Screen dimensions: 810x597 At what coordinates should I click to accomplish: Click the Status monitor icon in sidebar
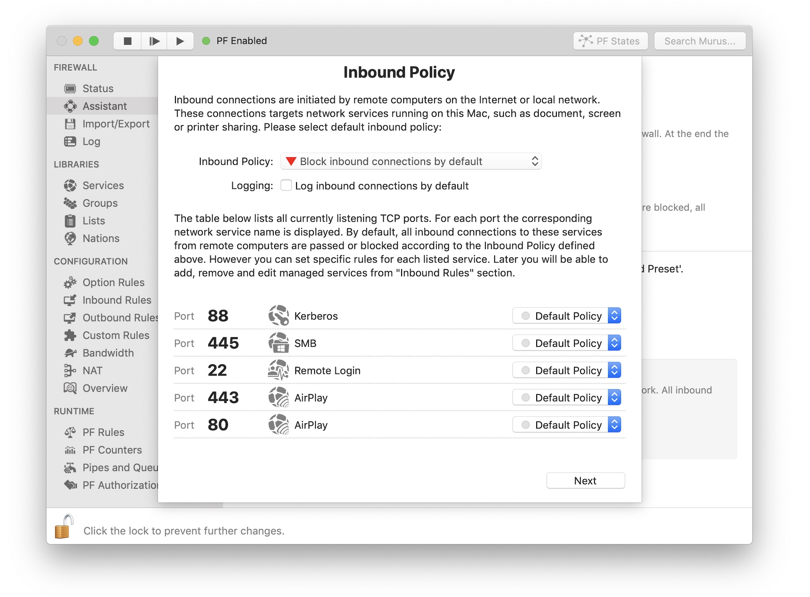70,89
